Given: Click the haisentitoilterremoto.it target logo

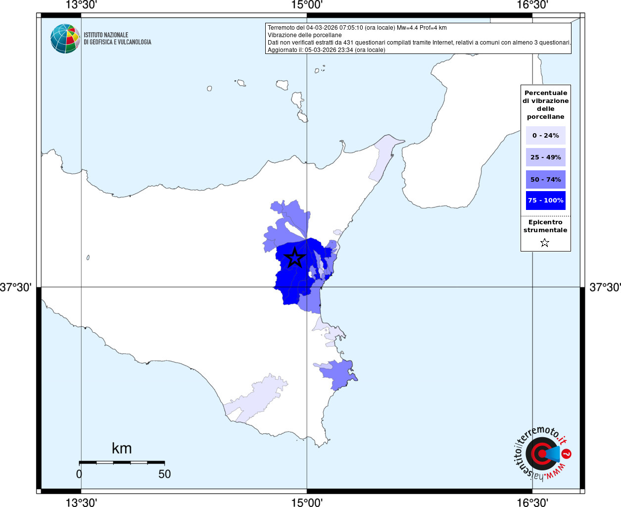Looking at the screenshot, I should (x=542, y=454).
